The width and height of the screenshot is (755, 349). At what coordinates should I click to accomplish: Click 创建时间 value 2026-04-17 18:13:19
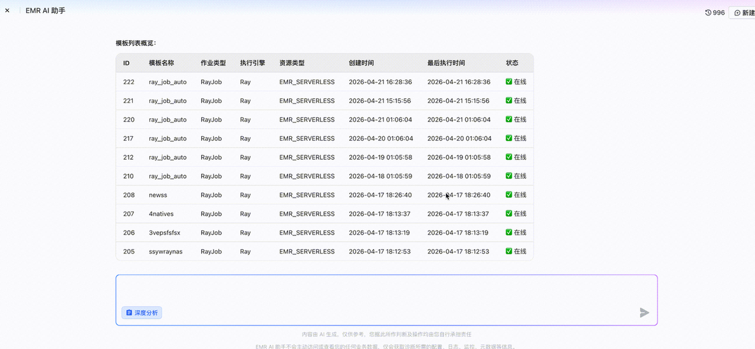tap(379, 233)
